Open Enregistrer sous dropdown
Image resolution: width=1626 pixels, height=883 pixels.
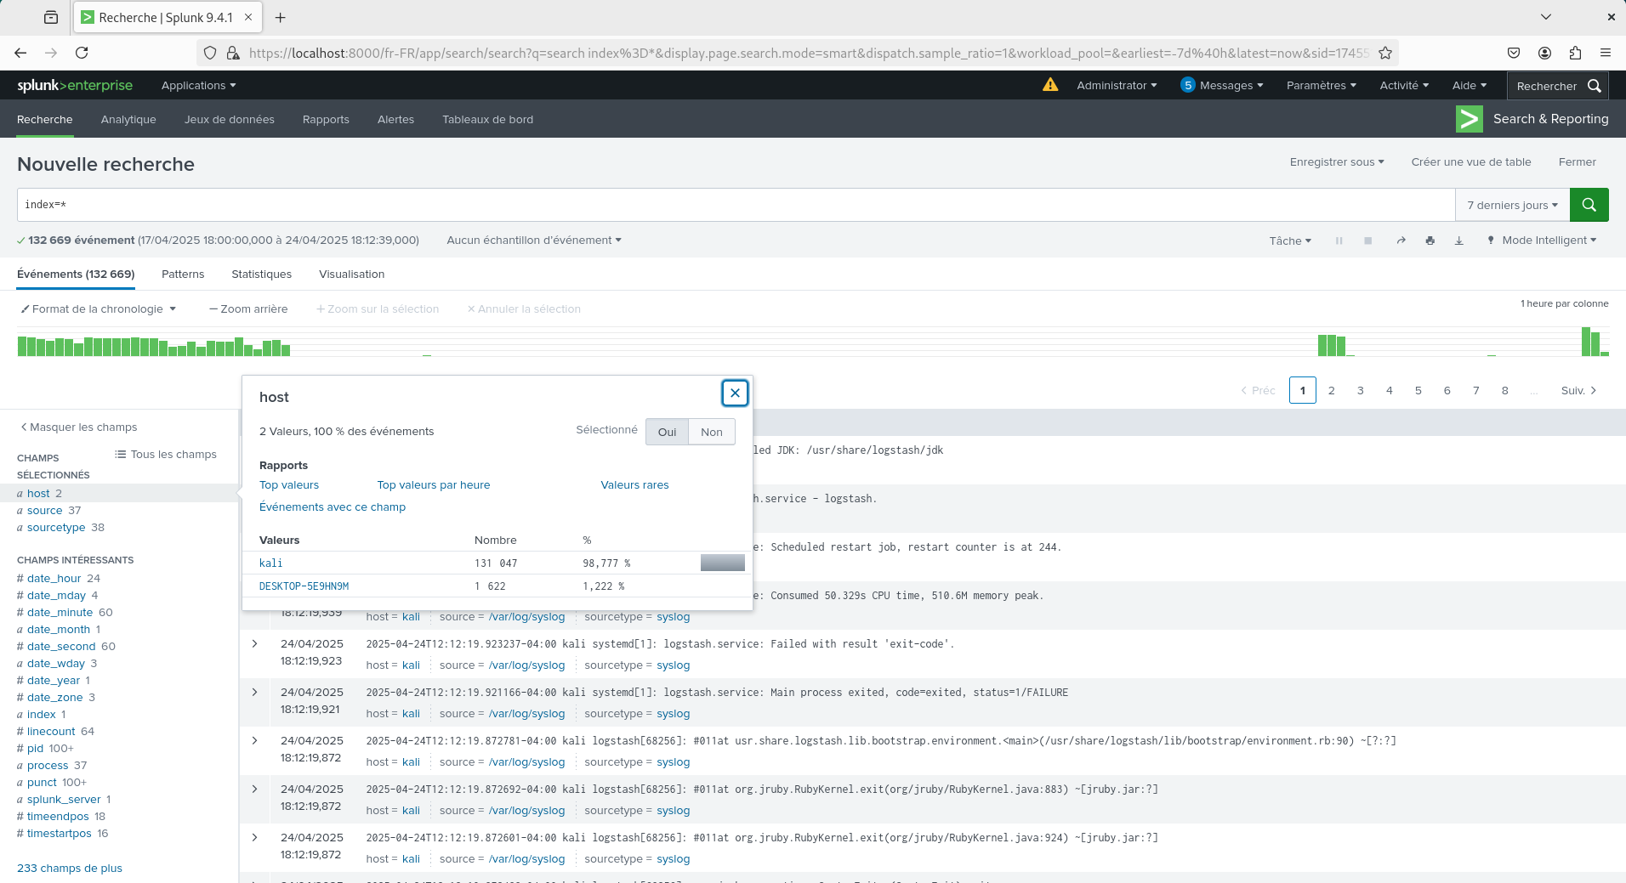1337,162
